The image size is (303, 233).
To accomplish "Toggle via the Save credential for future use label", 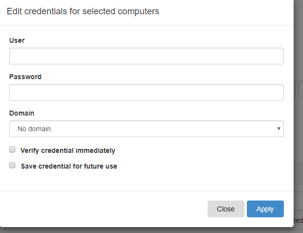I will pyautogui.click(x=69, y=166).
